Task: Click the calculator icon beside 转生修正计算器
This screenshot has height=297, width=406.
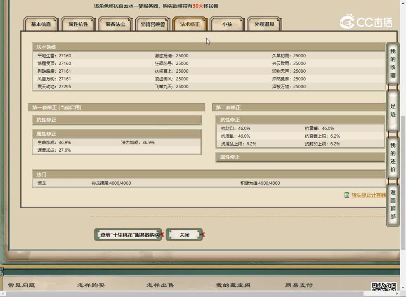Action: (x=347, y=195)
